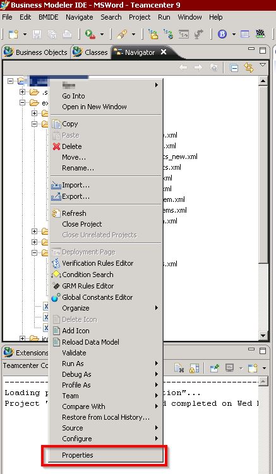Image resolution: width=276 pixels, height=474 pixels.
Task: Choose Export... from the context menu
Action: pyautogui.click(x=105, y=196)
